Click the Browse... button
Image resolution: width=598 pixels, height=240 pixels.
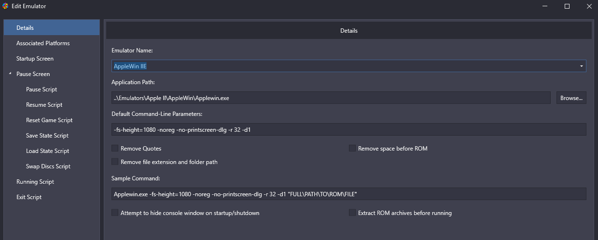[x=571, y=98]
